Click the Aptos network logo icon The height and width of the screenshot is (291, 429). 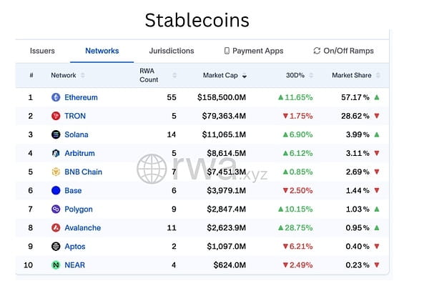coord(56,247)
